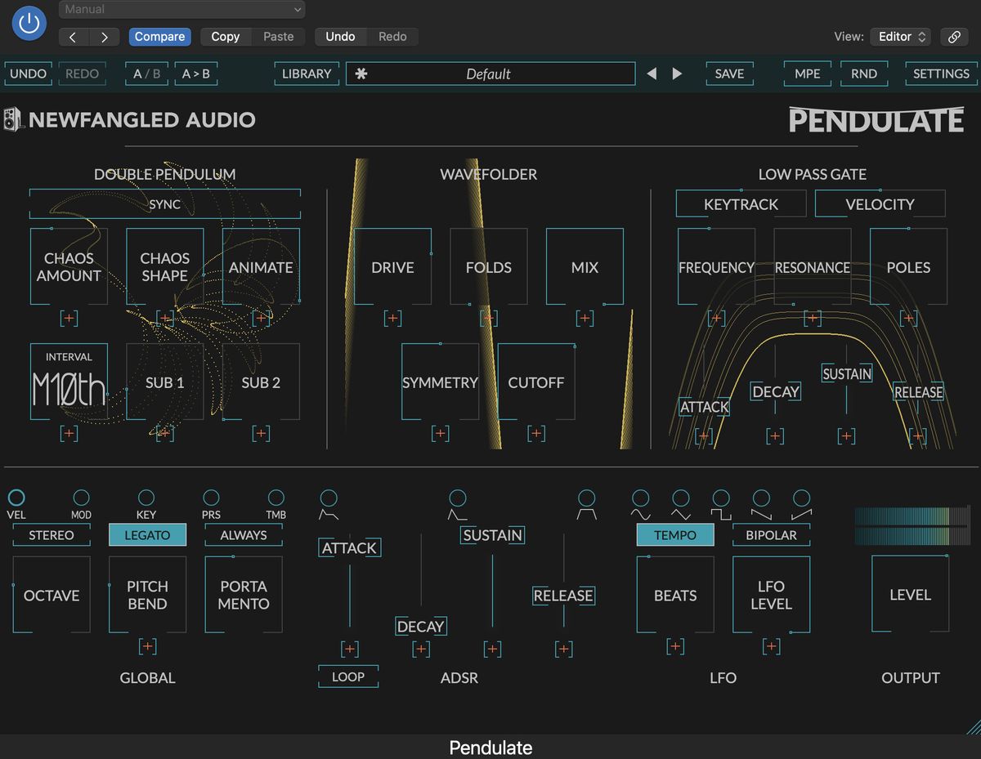Click the host Undo button
Screen dimensions: 981x759
340,37
